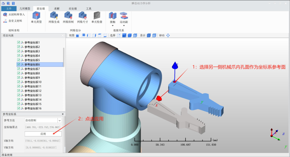
Task: Hide 参考坐标系10 via its checkbox
Action: tap(19, 82)
